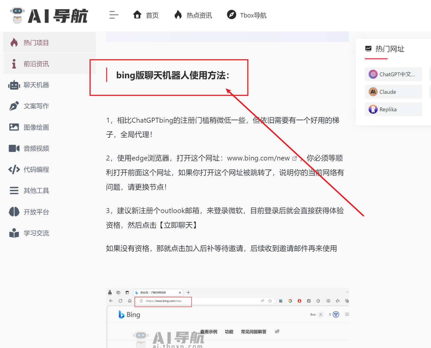Choose the 文案写作 pen category
431x348 pixels.
click(29, 106)
